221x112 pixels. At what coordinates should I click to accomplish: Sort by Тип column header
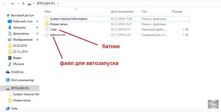point(144,12)
